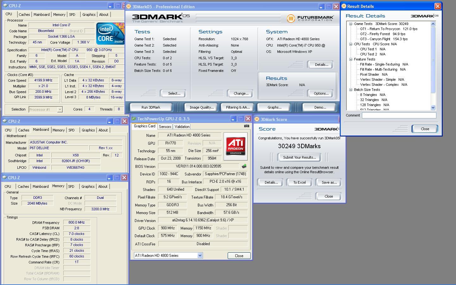Screen dimensions: 456x285
Task: Collapse the Game Tests tree node
Action: coord(351,24)
